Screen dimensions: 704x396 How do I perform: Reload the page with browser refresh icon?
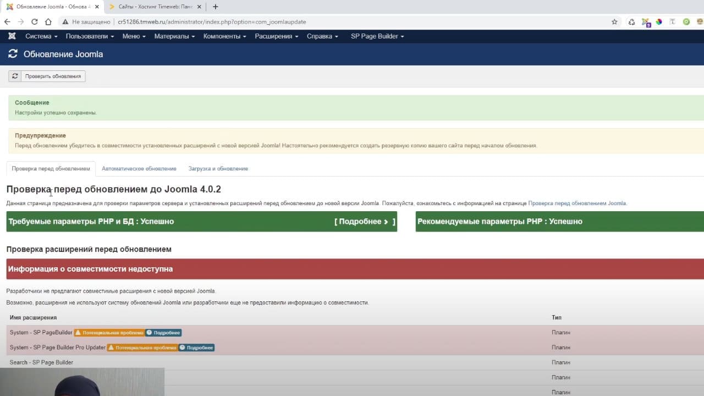(x=35, y=22)
